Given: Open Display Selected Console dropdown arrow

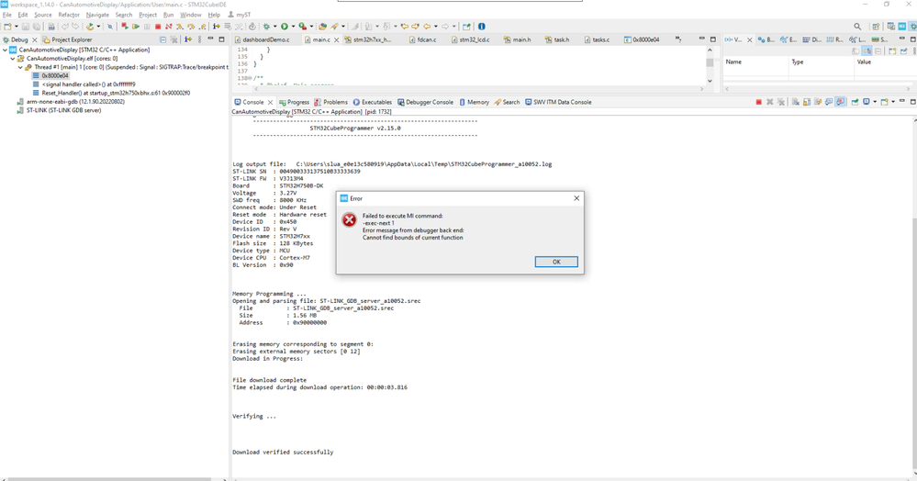Looking at the screenshot, I should (875, 102).
